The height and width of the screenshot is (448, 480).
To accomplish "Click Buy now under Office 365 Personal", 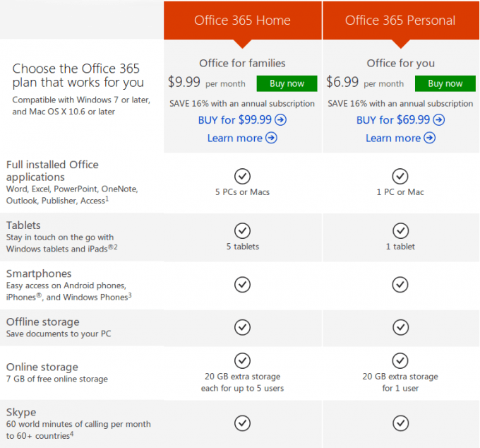I will click(445, 83).
